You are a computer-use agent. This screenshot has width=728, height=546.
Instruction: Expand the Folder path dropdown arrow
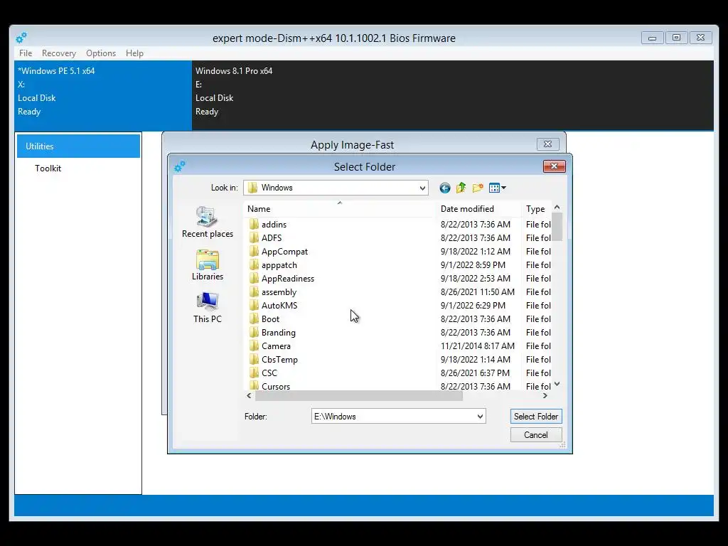tap(480, 417)
